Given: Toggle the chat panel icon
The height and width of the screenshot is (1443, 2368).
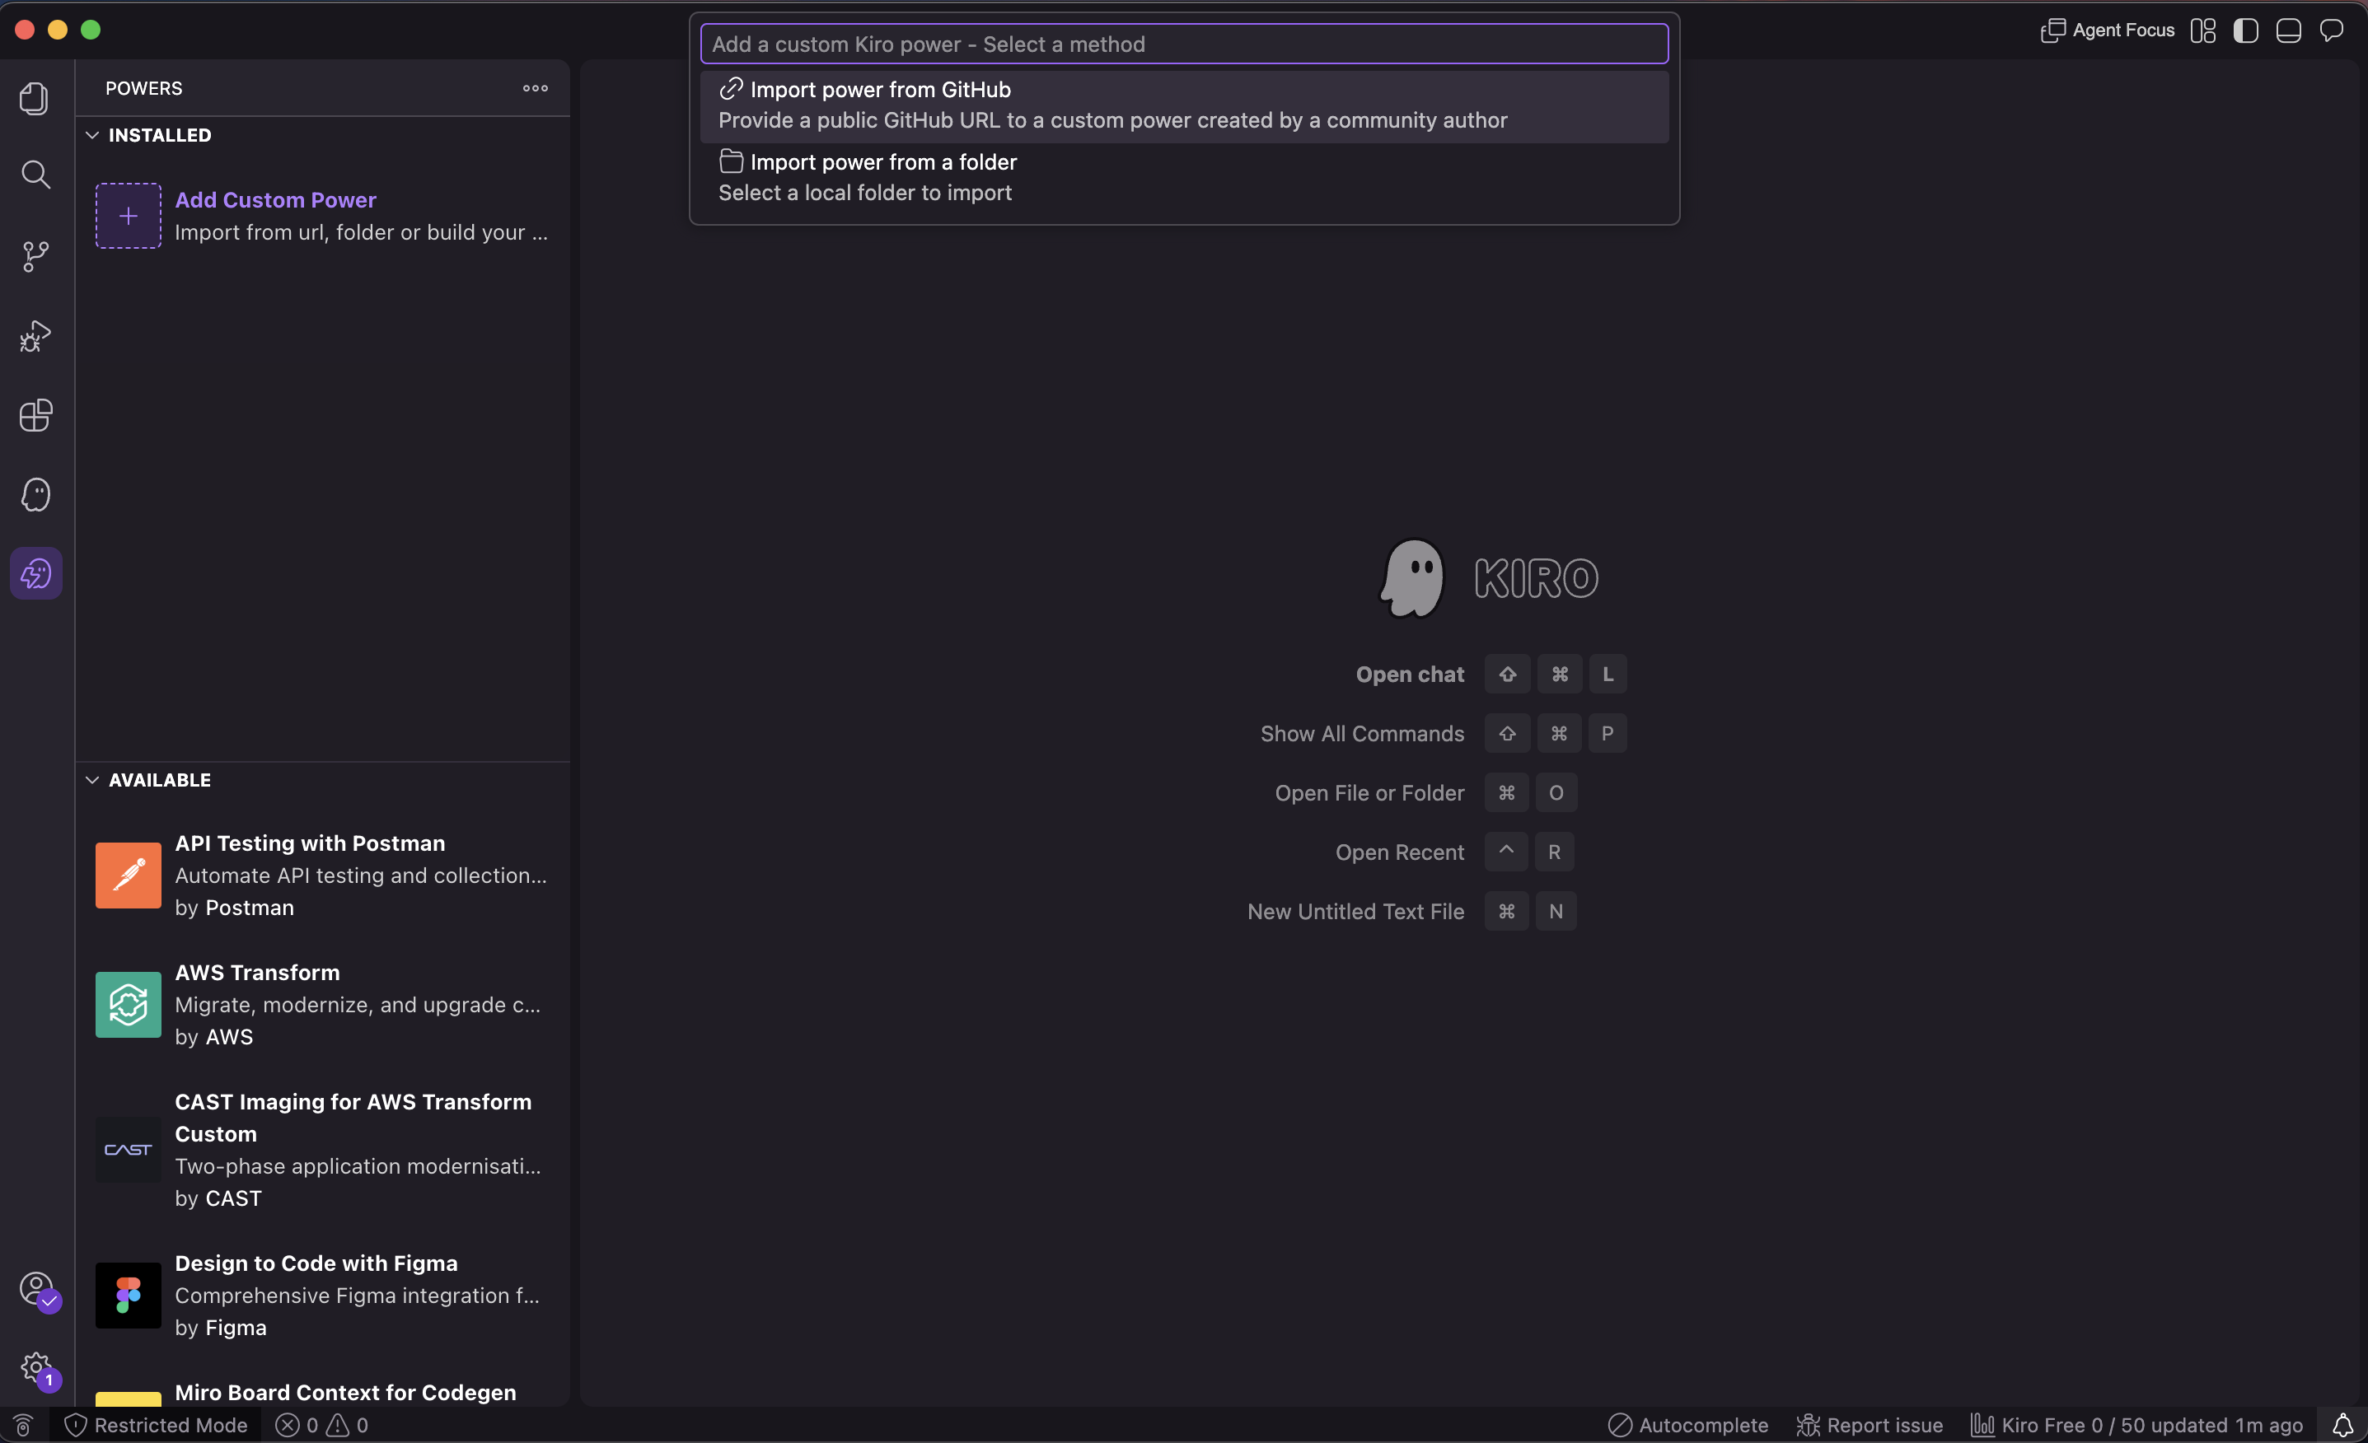Looking at the screenshot, I should [x=2332, y=30].
